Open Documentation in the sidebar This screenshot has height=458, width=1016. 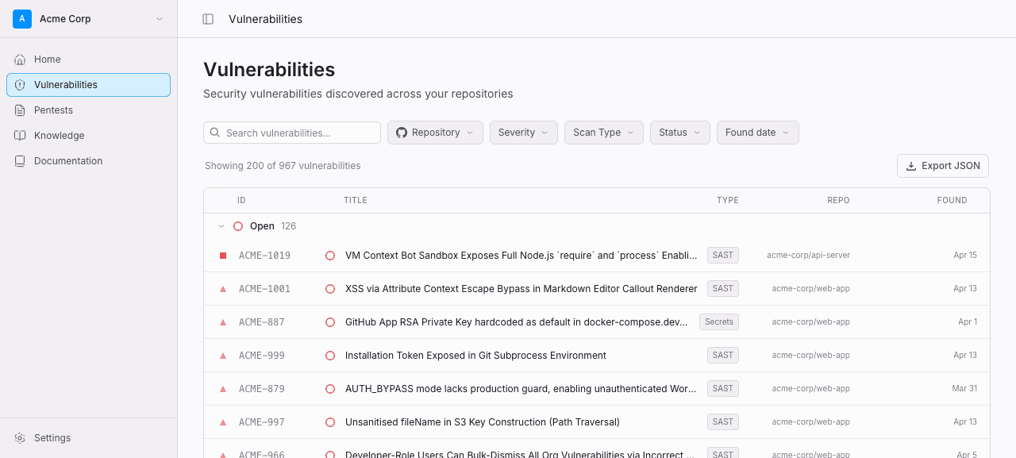click(88, 161)
